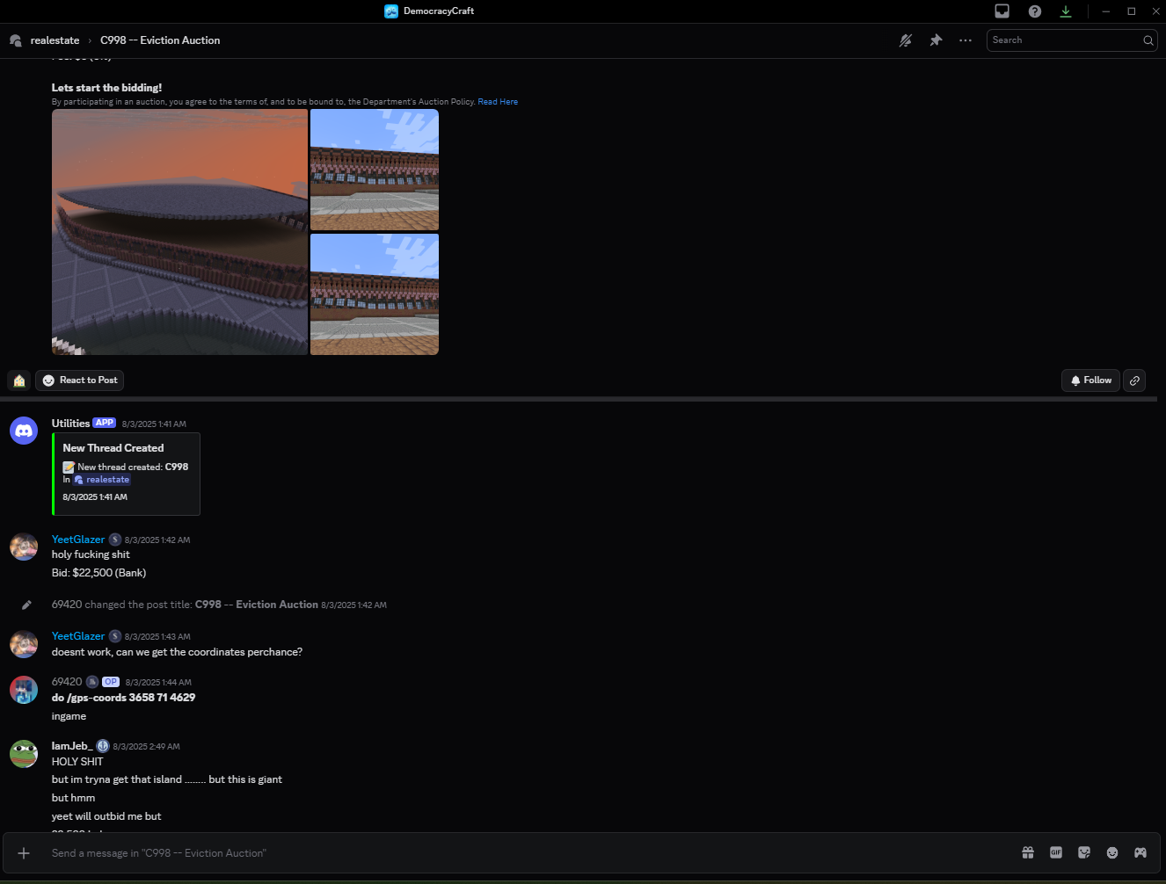Click the role badge next to 69420
This screenshot has width=1166, height=884.
click(92, 682)
